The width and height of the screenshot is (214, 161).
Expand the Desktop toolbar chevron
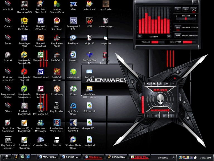(170, 156)
